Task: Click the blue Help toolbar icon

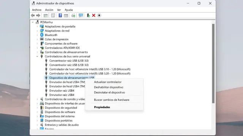Action: (x=60, y=15)
